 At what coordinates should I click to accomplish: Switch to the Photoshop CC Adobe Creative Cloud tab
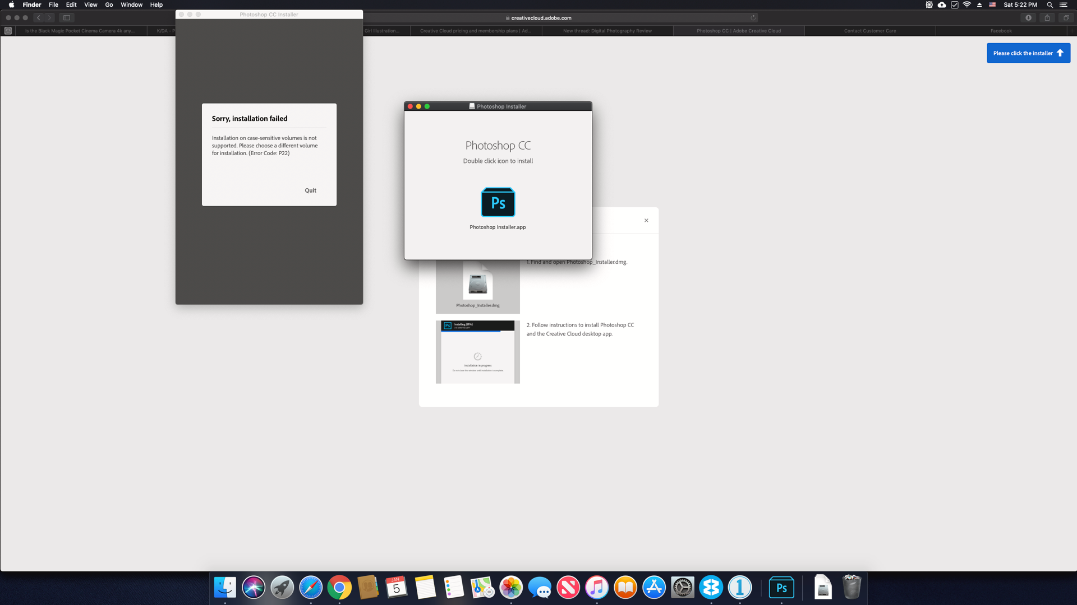tap(739, 31)
